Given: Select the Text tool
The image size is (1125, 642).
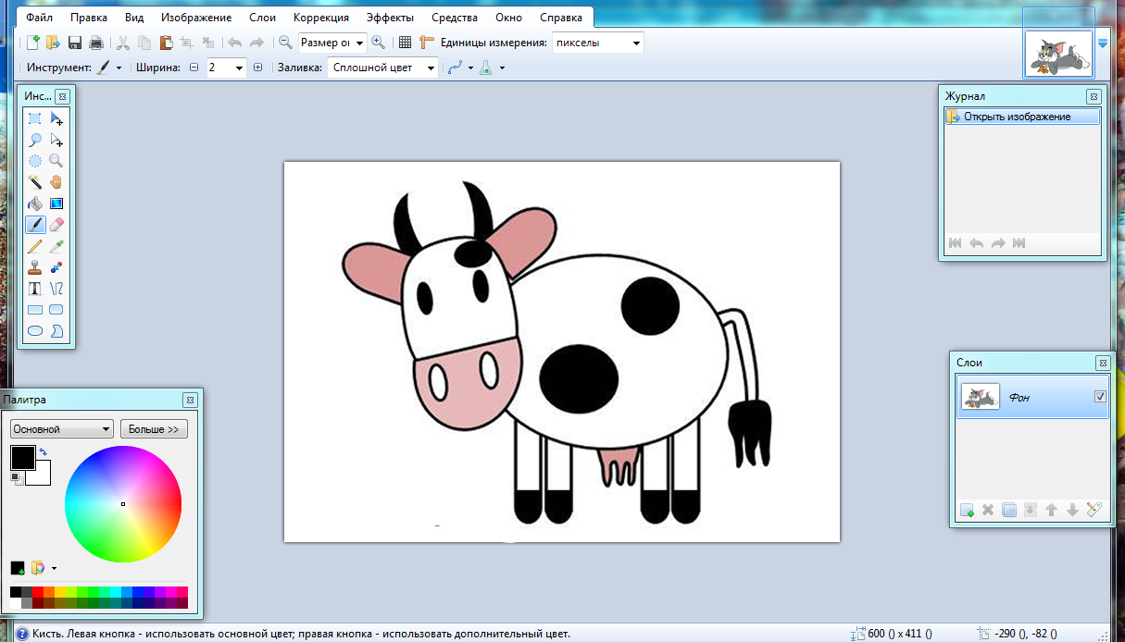Looking at the screenshot, I should click(x=34, y=289).
